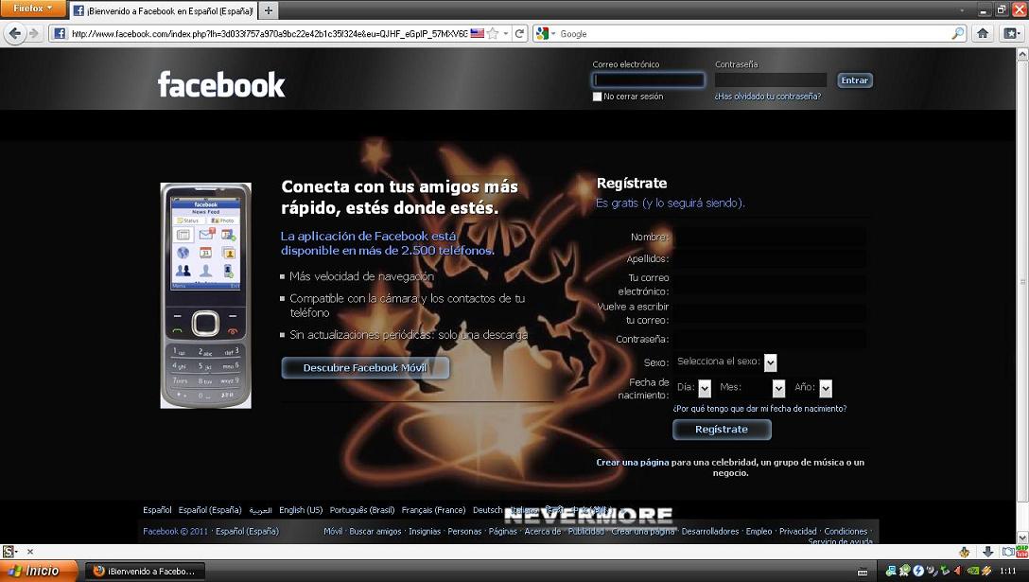Viewport: 1029px width, 582px height.
Task: Click the Entrar button
Action: click(854, 80)
